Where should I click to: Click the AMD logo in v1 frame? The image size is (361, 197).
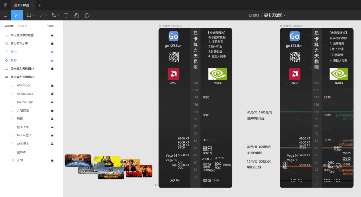point(173,74)
